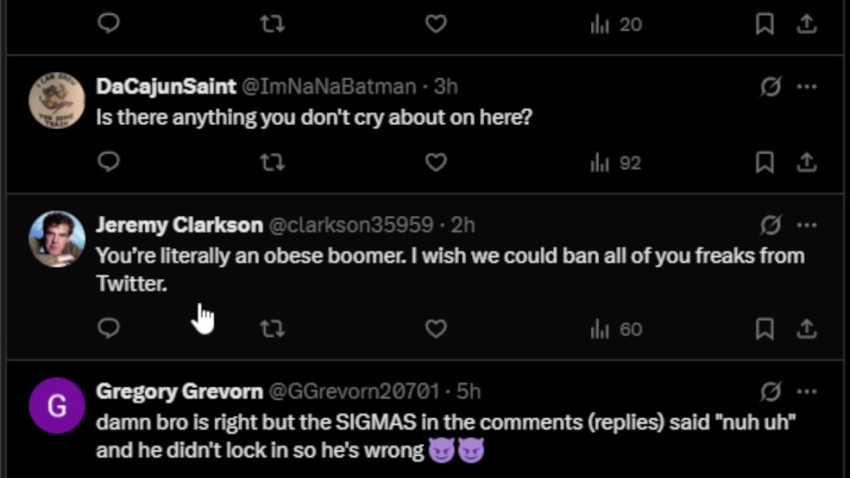Viewport: 850px width, 478px height.
Task: Click Gregory Grevorn's purple G avatar
Action: tap(57, 405)
